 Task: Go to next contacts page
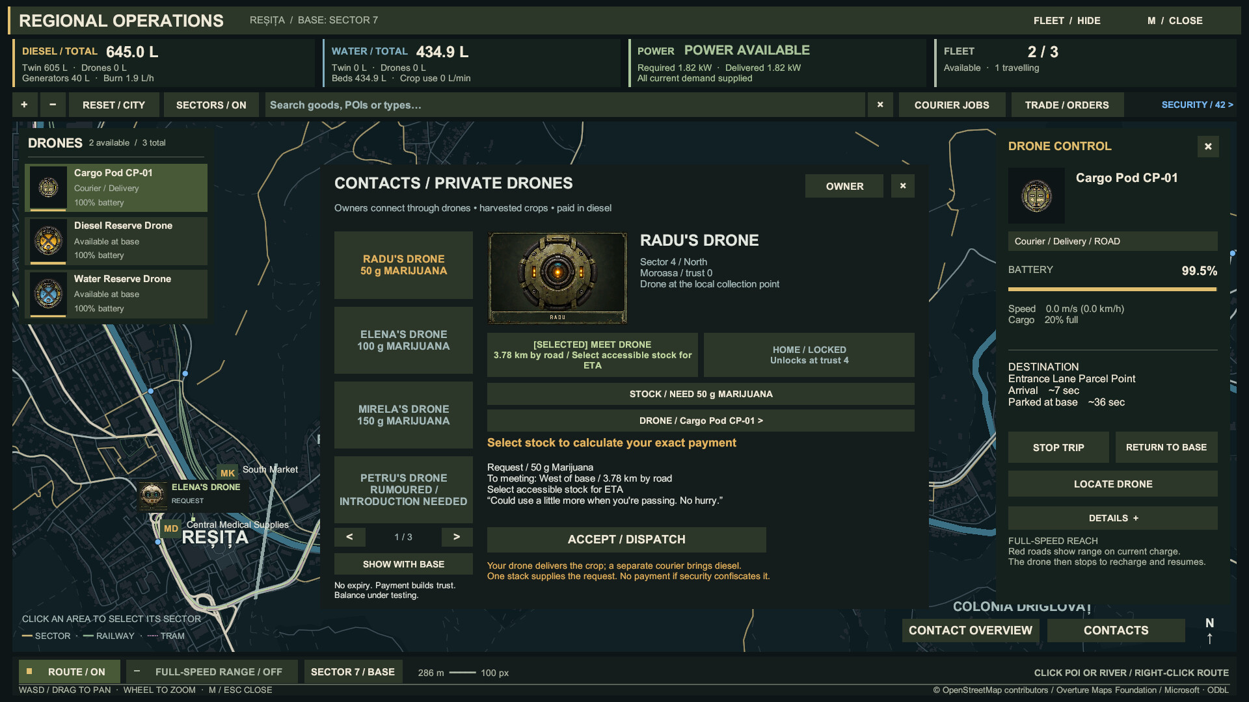[x=457, y=537]
